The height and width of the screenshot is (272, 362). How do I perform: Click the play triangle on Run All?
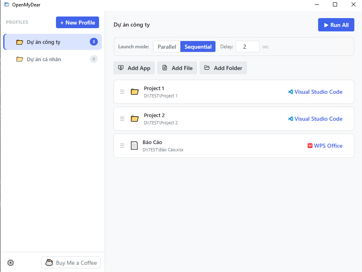point(326,25)
